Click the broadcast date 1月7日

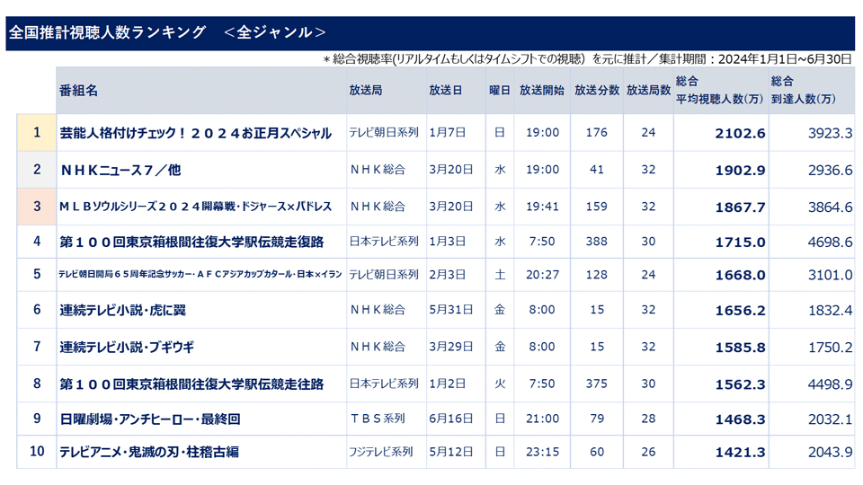[448, 133]
